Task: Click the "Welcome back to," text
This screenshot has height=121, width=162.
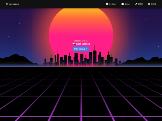Action: tap(81, 41)
